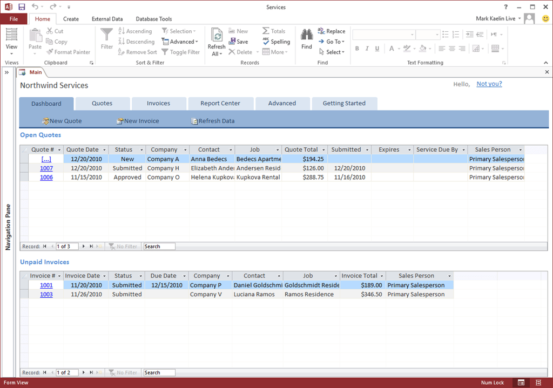Click the Open Quotes Search box
This screenshot has height=388, width=553.
click(159, 246)
